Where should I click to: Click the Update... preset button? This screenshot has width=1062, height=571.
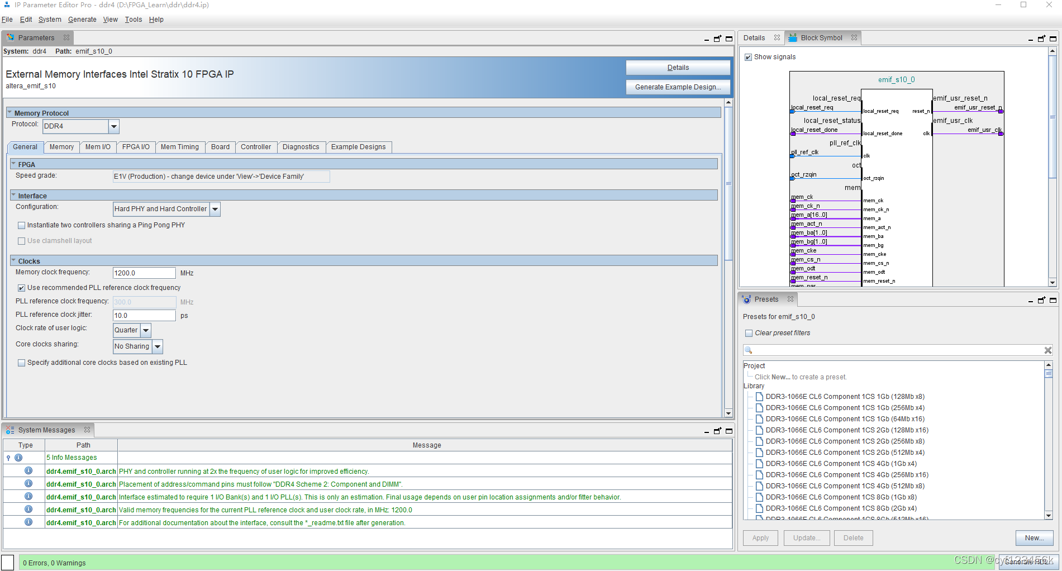click(807, 538)
